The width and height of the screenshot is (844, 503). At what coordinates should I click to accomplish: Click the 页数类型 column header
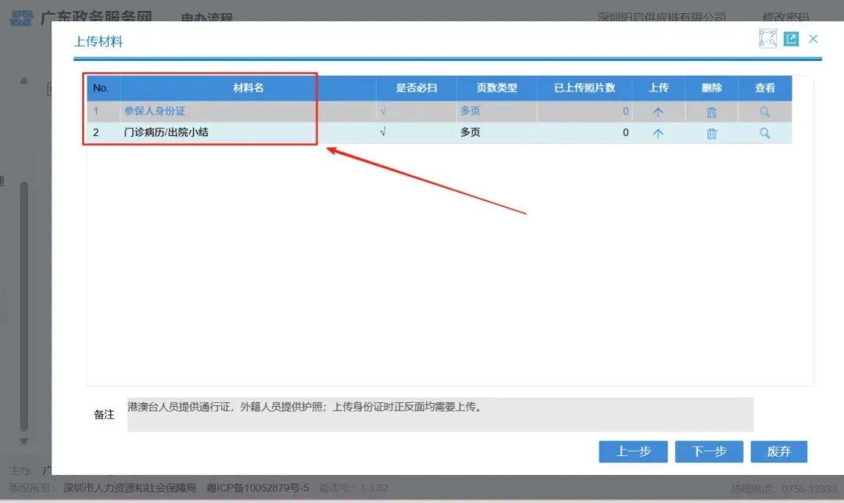pos(496,88)
